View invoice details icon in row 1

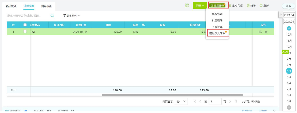tap(260, 32)
